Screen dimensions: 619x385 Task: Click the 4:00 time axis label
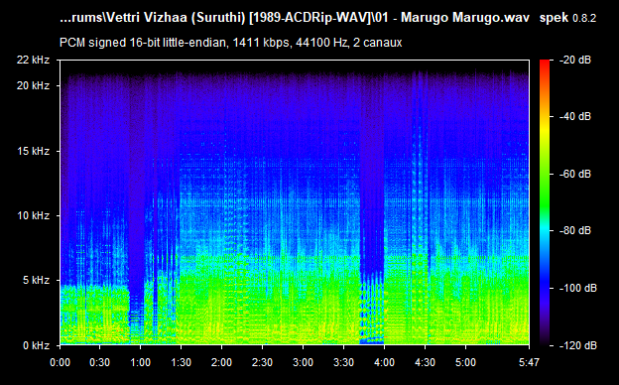[385, 362]
